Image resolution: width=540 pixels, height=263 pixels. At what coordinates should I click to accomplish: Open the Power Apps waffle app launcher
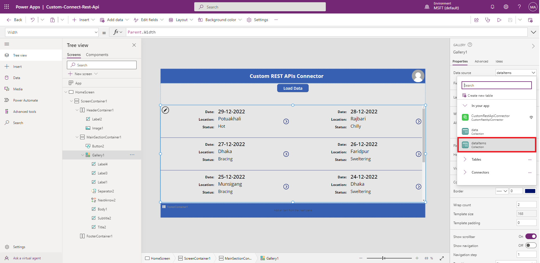coord(7,7)
